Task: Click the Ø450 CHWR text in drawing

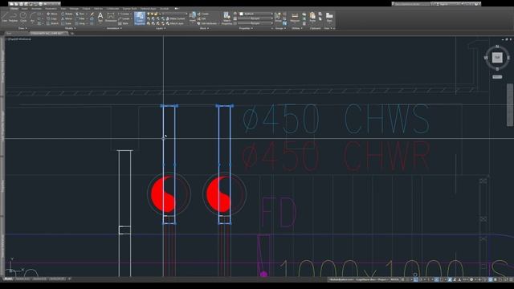Action: tap(336, 157)
